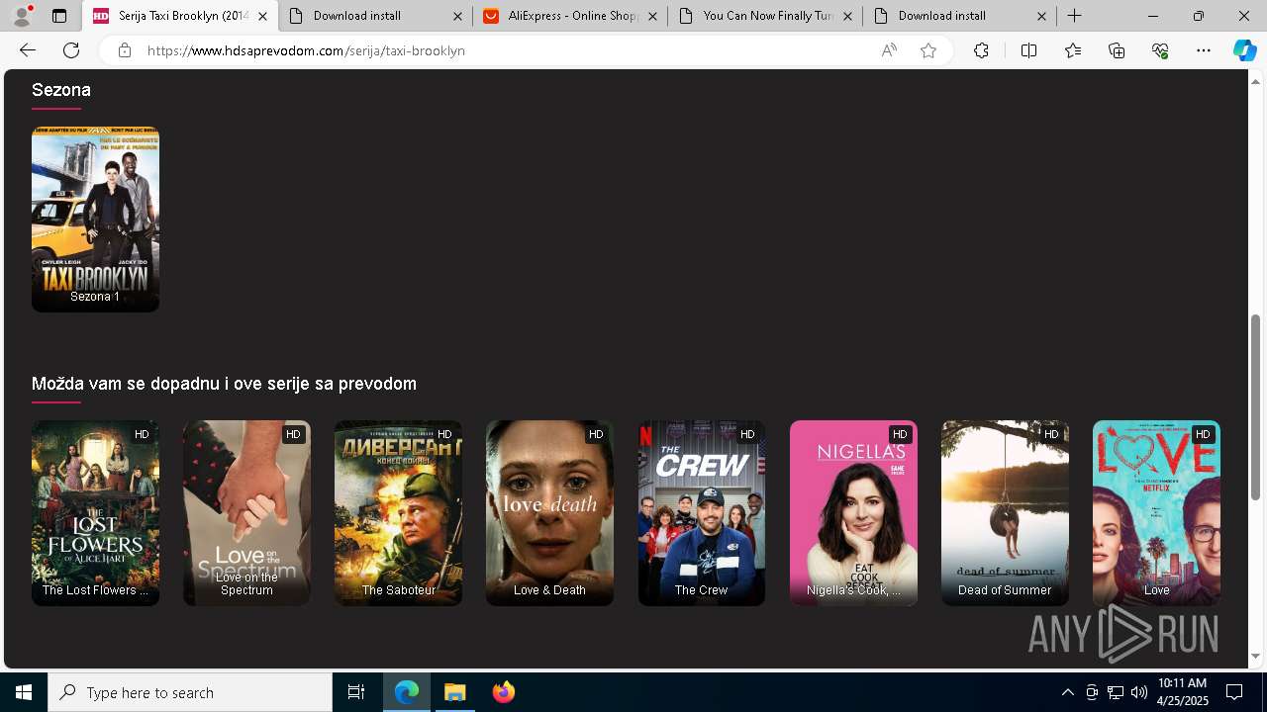Click the scrollbar down arrow
1267x712 pixels.
coord(1256,656)
